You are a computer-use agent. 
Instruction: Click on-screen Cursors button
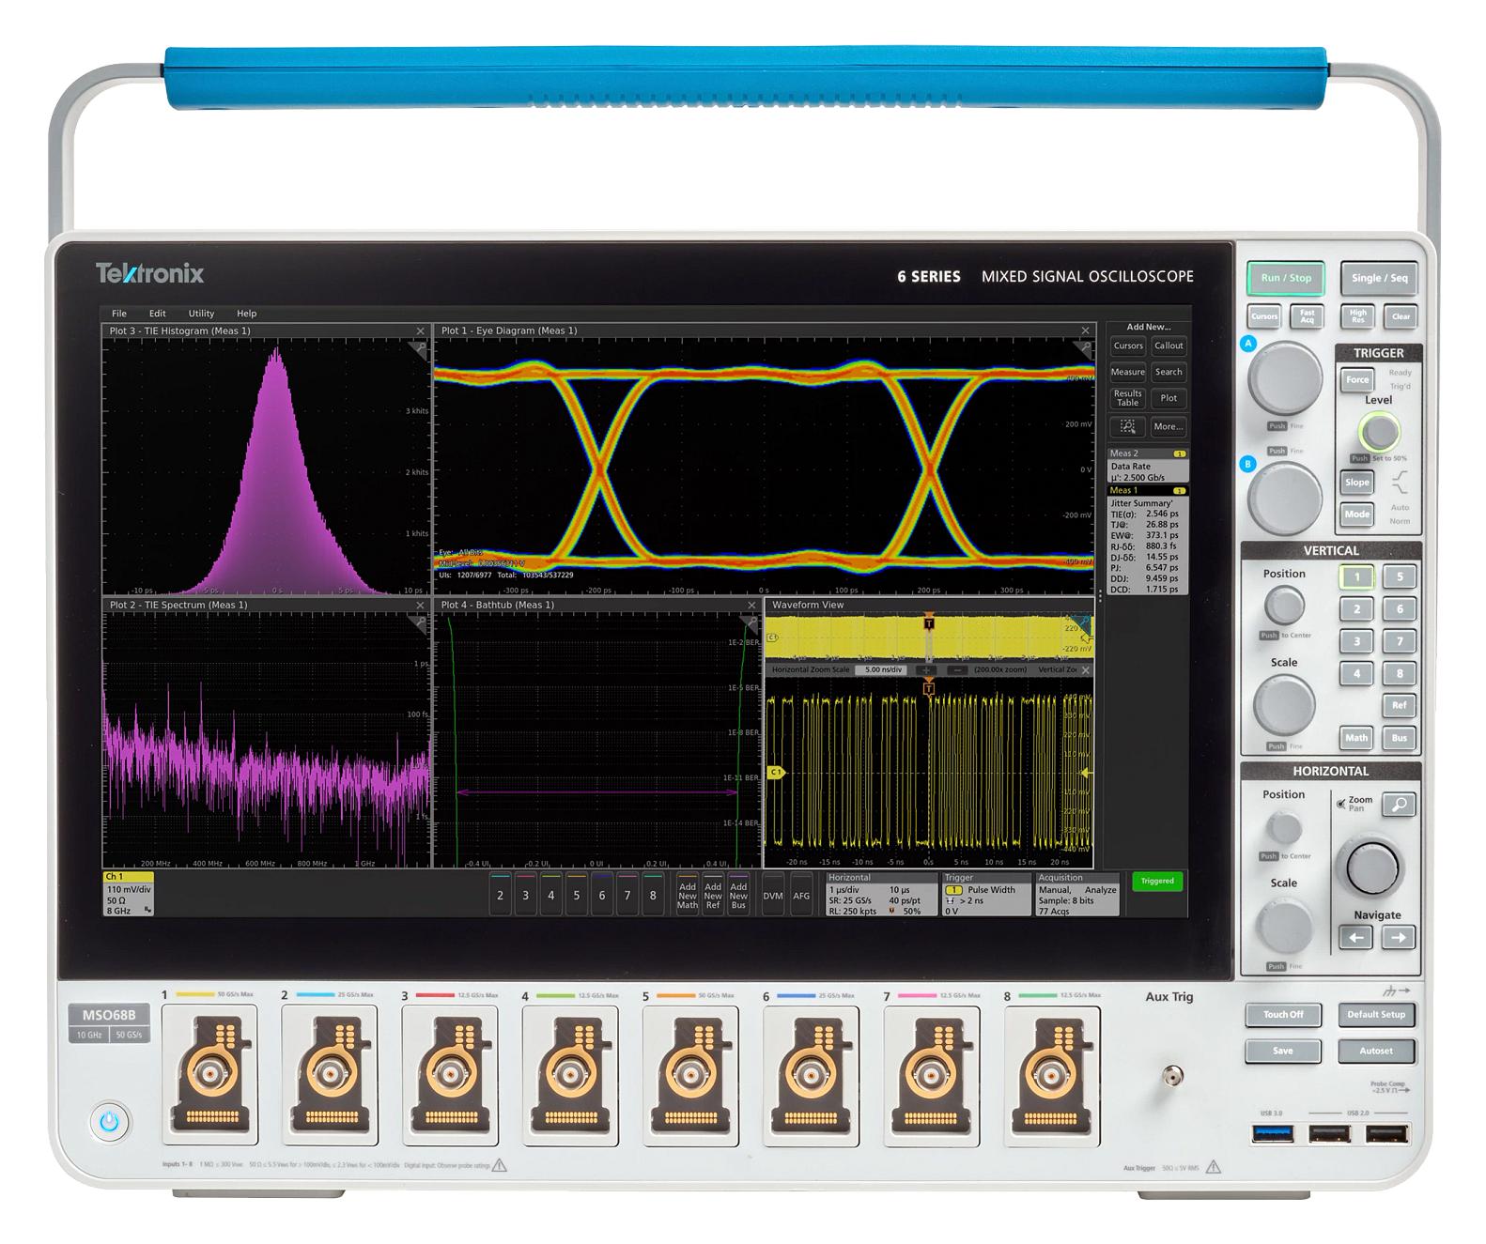[1128, 346]
